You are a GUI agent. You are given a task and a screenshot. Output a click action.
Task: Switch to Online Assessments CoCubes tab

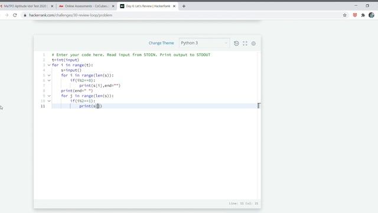86,6
